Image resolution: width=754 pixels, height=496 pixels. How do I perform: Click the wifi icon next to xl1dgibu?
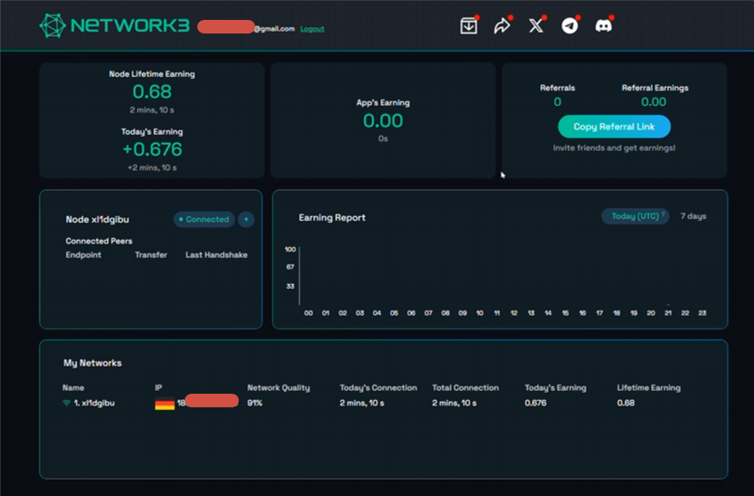[x=67, y=404]
